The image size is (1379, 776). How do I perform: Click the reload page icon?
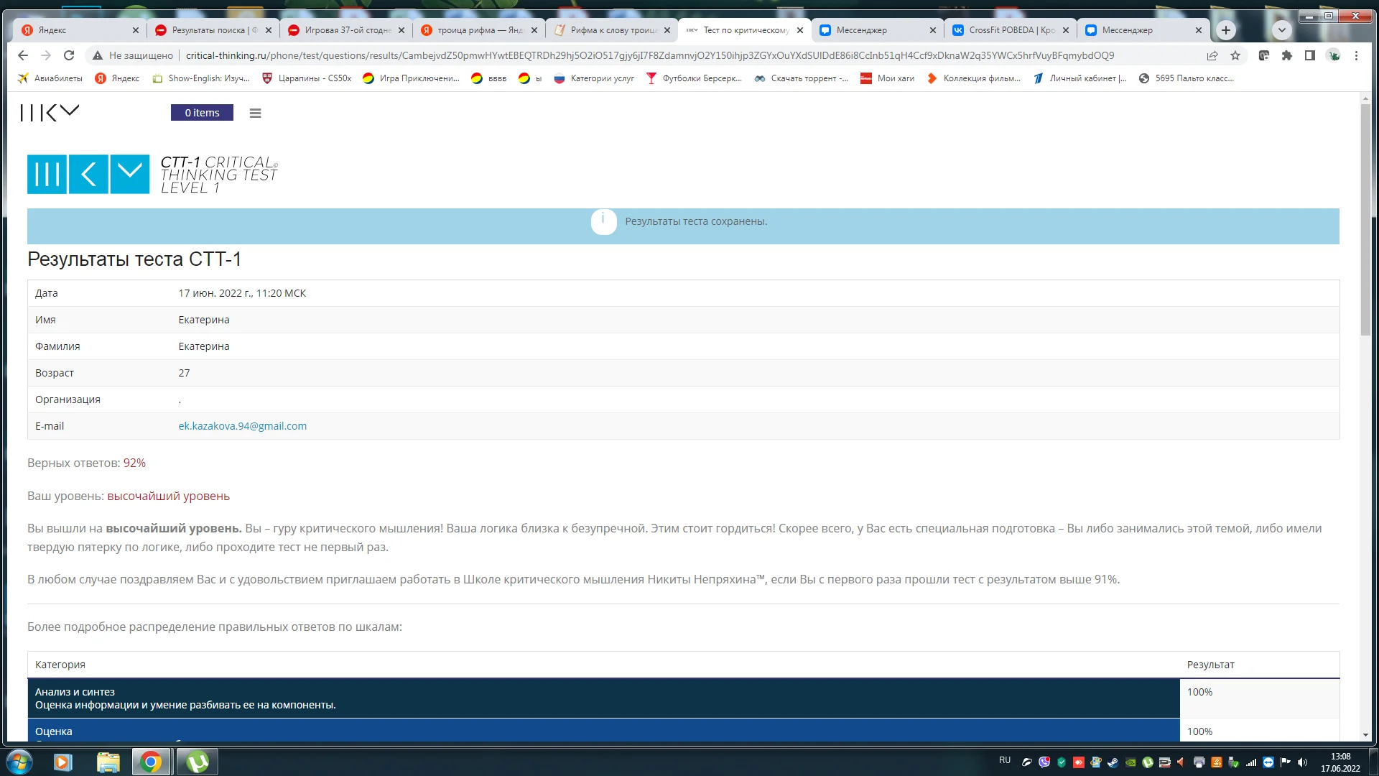pyautogui.click(x=69, y=55)
